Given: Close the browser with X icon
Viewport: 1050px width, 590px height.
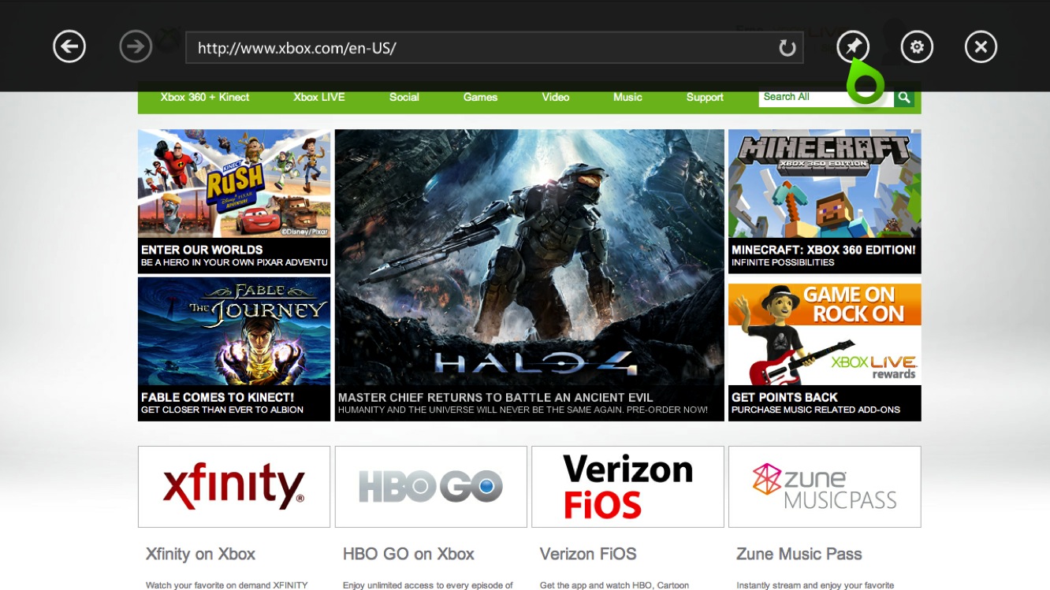Looking at the screenshot, I should click(981, 47).
